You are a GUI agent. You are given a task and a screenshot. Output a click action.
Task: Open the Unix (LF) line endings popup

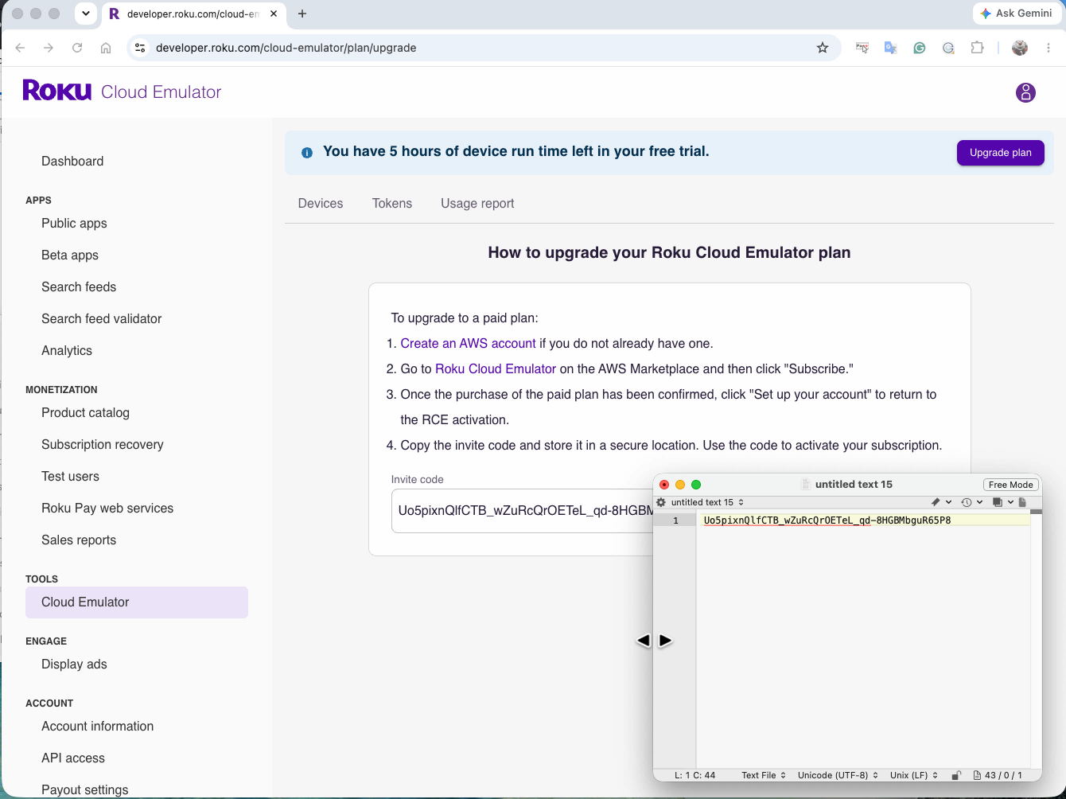point(914,775)
